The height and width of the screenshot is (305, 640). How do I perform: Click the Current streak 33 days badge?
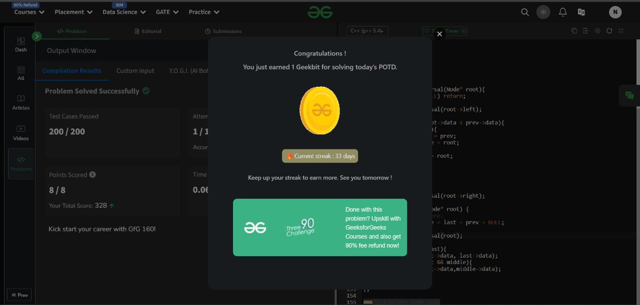(320, 156)
